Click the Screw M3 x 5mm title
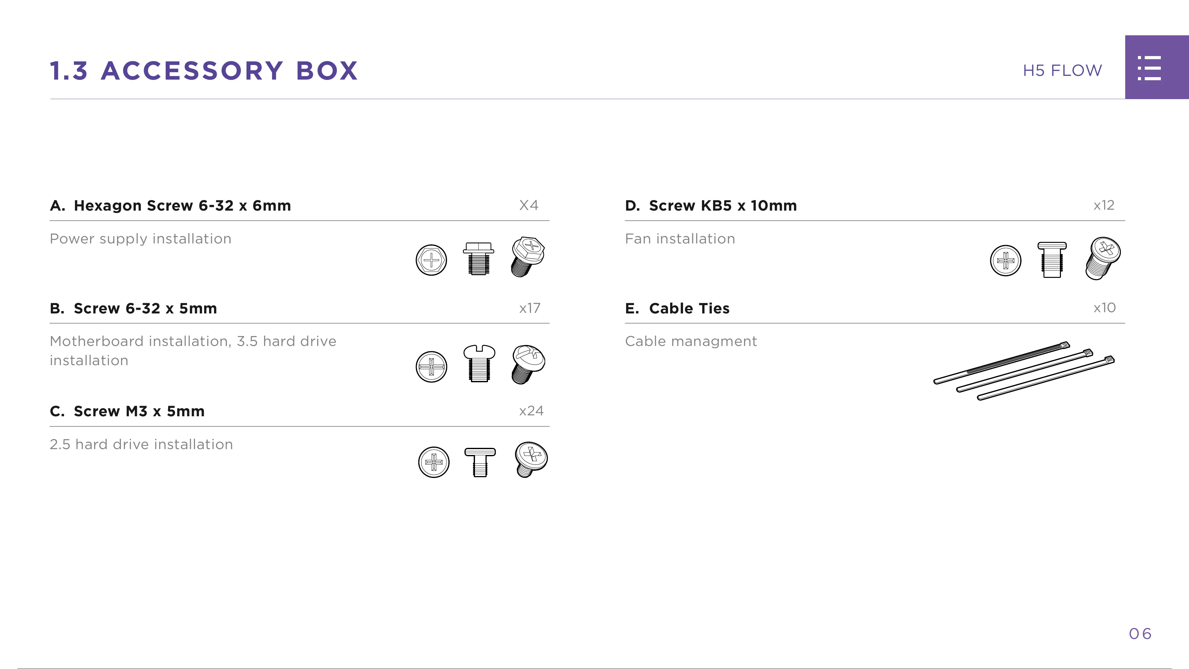 pyautogui.click(x=139, y=411)
